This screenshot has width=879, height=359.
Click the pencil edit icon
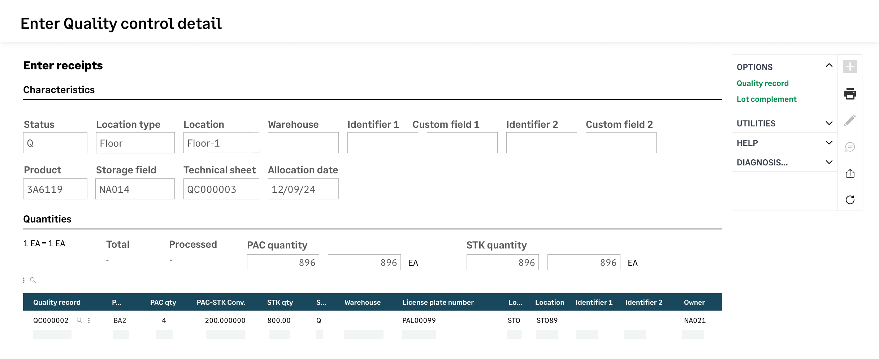pos(850,120)
